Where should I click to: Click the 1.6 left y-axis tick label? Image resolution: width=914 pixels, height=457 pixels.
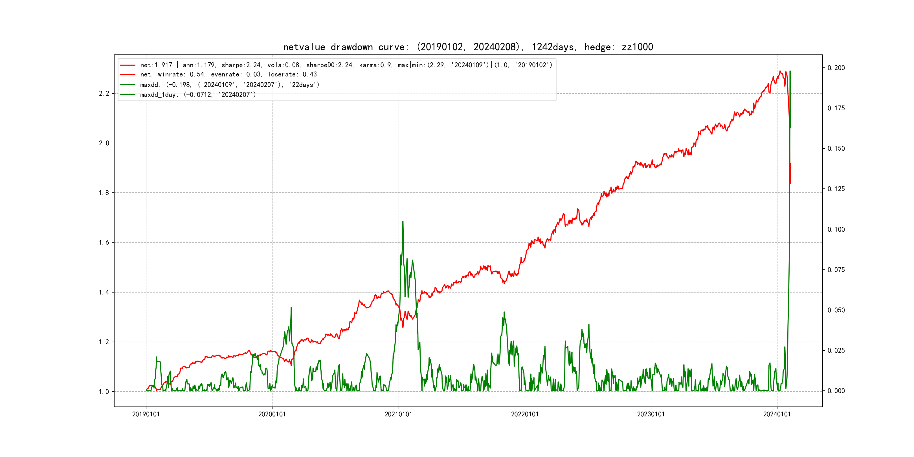104,243
